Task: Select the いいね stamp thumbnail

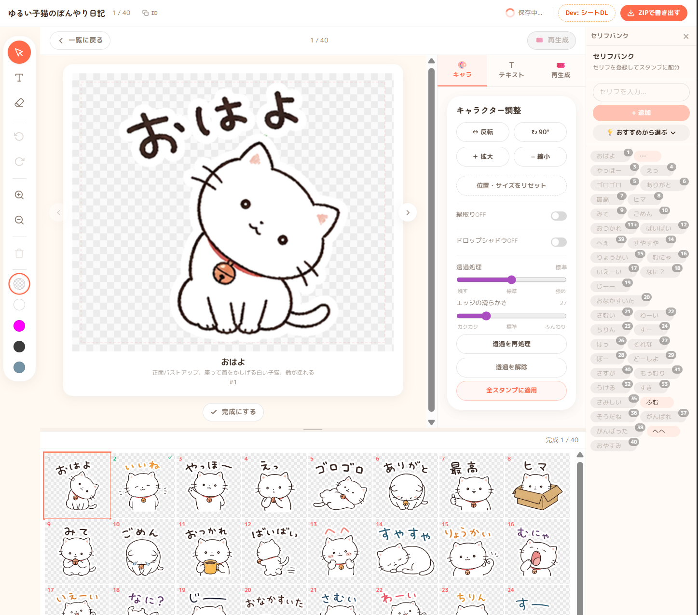Action: (x=143, y=485)
